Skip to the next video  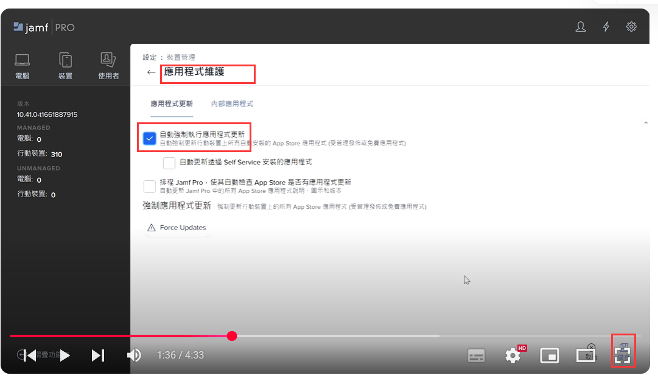click(98, 355)
